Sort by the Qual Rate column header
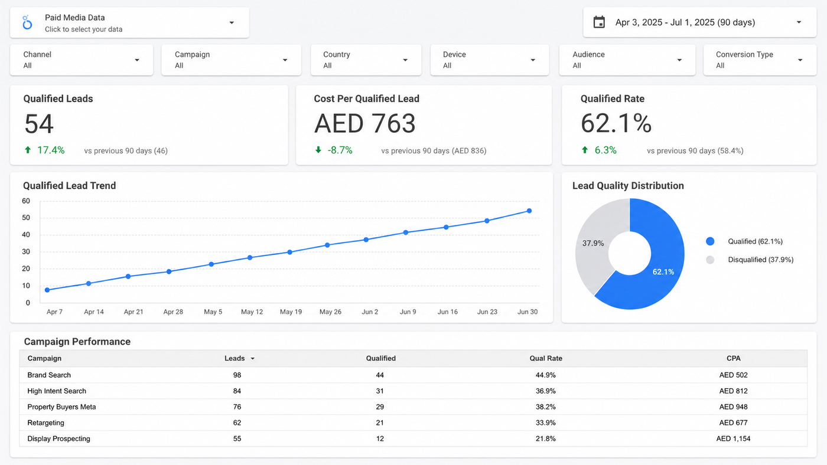Screen dimensions: 827x465 [546, 358]
